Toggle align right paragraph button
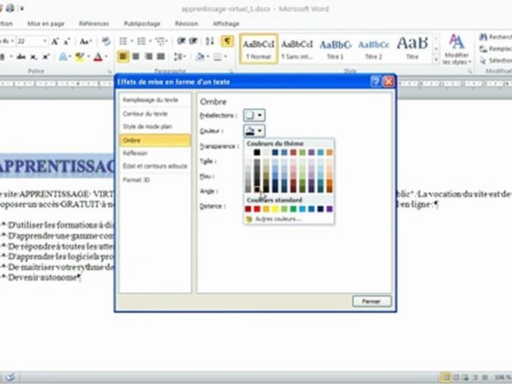The width and height of the screenshot is (512, 384). [148, 57]
